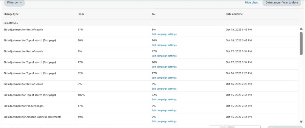Click date Oct 18, 2026 3:49 PM for Top of search
This screenshot has height=128, width=305.
239,40
